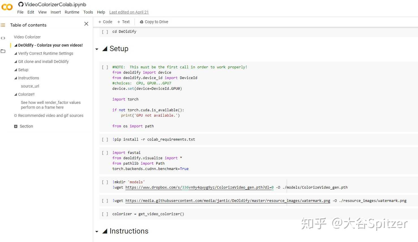Click the Colab logo icon
The image size is (418, 242).
7,7
